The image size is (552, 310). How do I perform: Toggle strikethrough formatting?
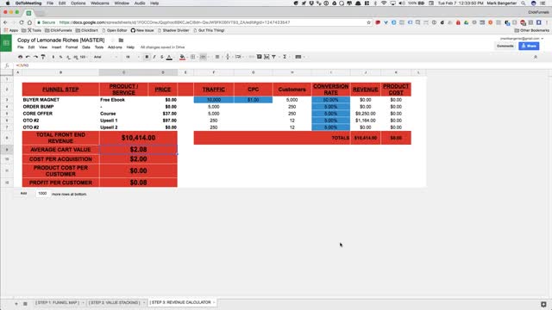coord(161,57)
